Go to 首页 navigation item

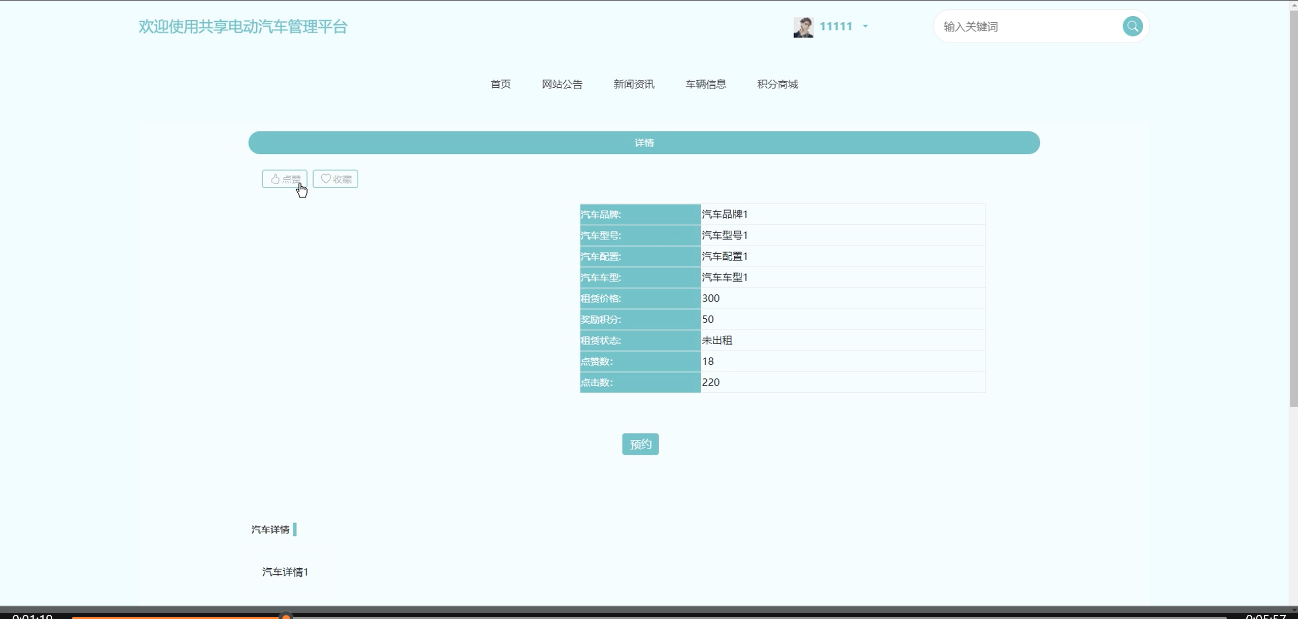pos(500,84)
